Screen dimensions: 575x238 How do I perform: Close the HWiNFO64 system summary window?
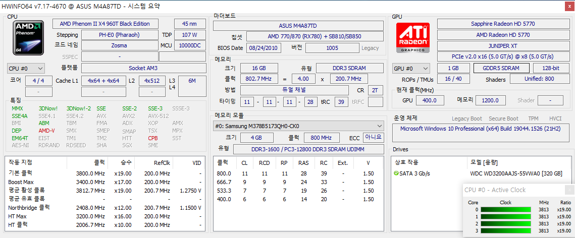[x=568, y=6]
